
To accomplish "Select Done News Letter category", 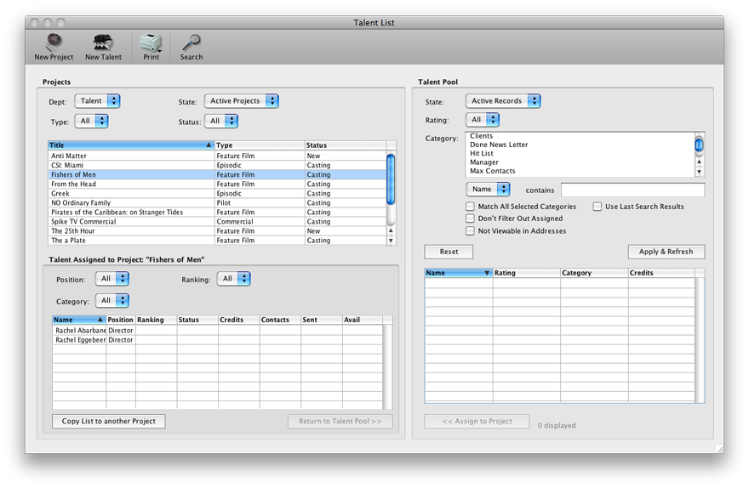I will pos(580,145).
